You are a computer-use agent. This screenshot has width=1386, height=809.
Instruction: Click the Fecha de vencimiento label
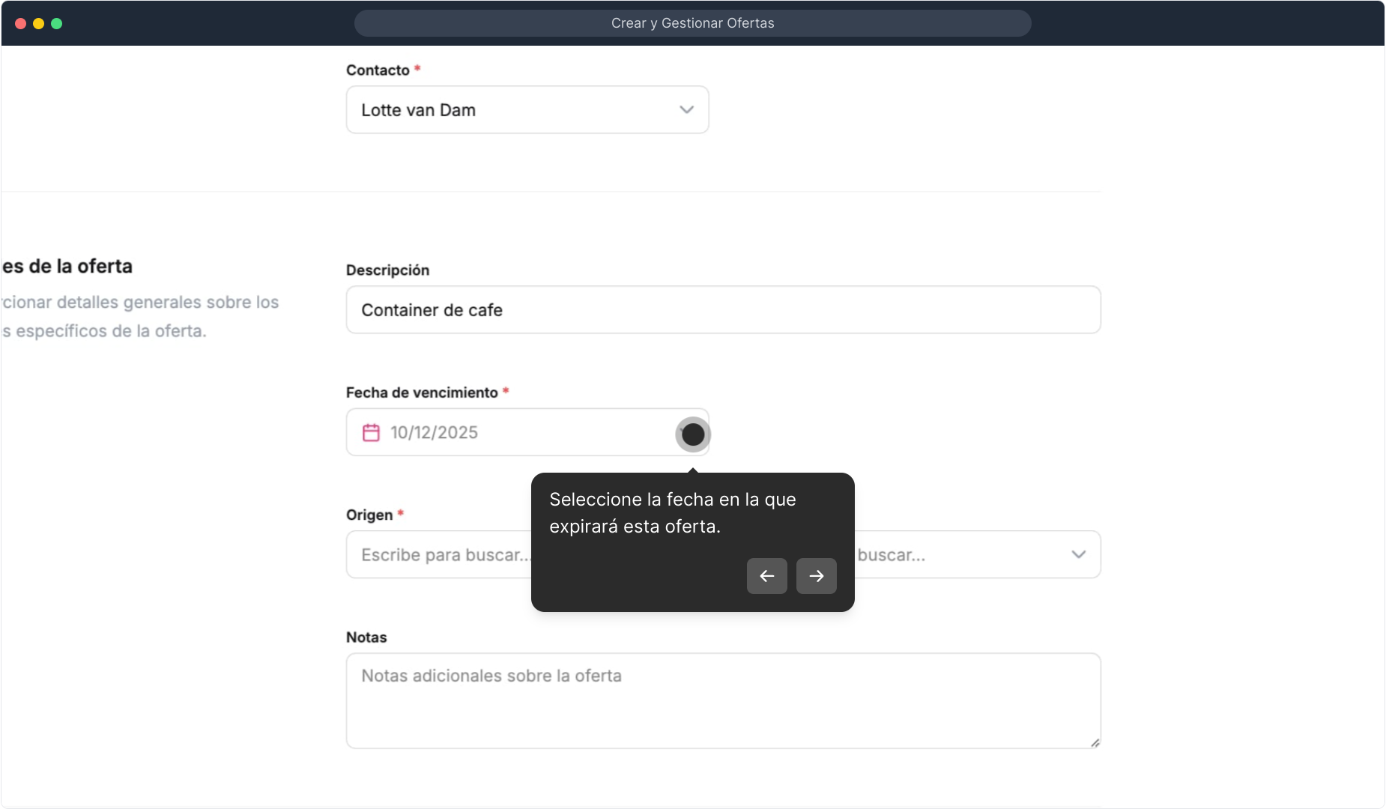point(422,393)
